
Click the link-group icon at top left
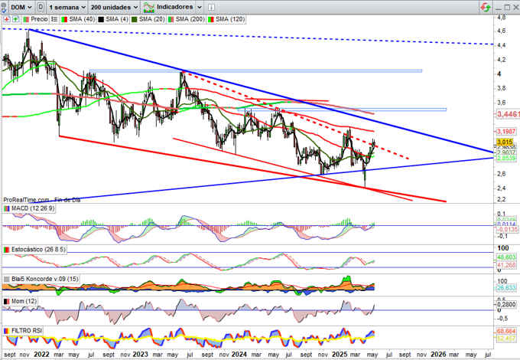click(x=3, y=7)
